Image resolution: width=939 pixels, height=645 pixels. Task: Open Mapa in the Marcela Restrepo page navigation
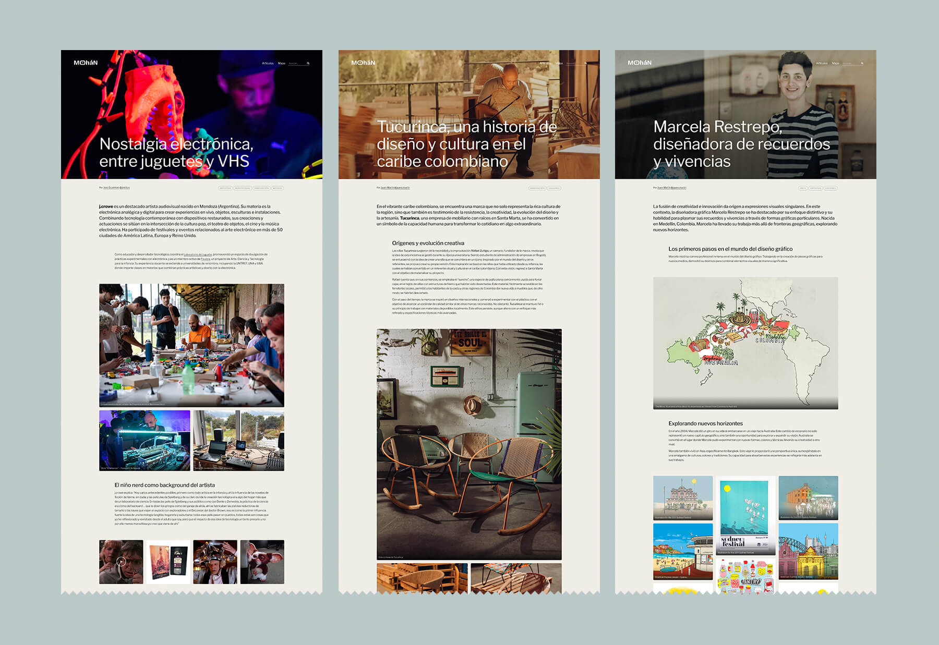click(x=836, y=64)
